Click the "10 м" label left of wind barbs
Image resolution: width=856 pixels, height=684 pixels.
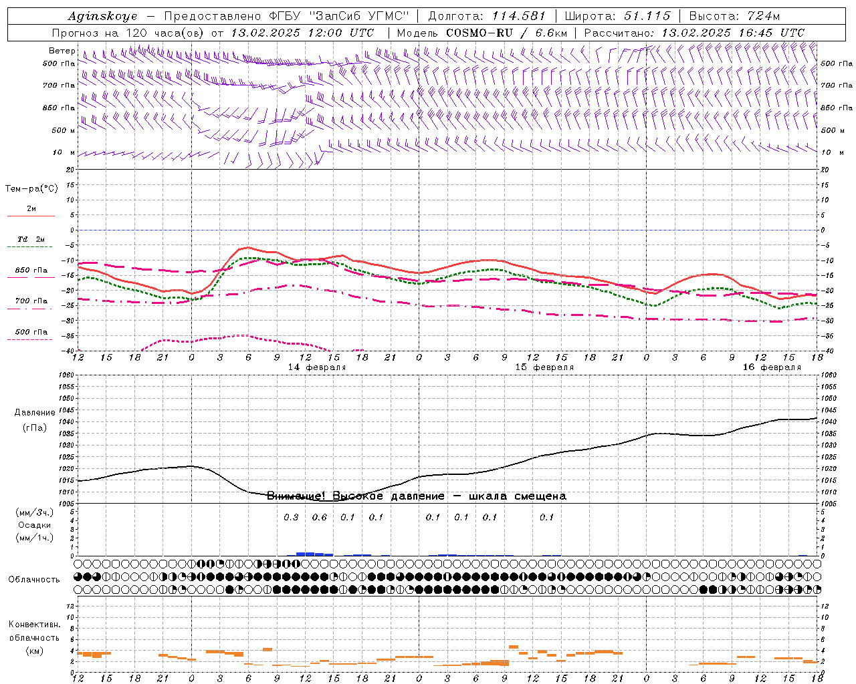tap(64, 152)
